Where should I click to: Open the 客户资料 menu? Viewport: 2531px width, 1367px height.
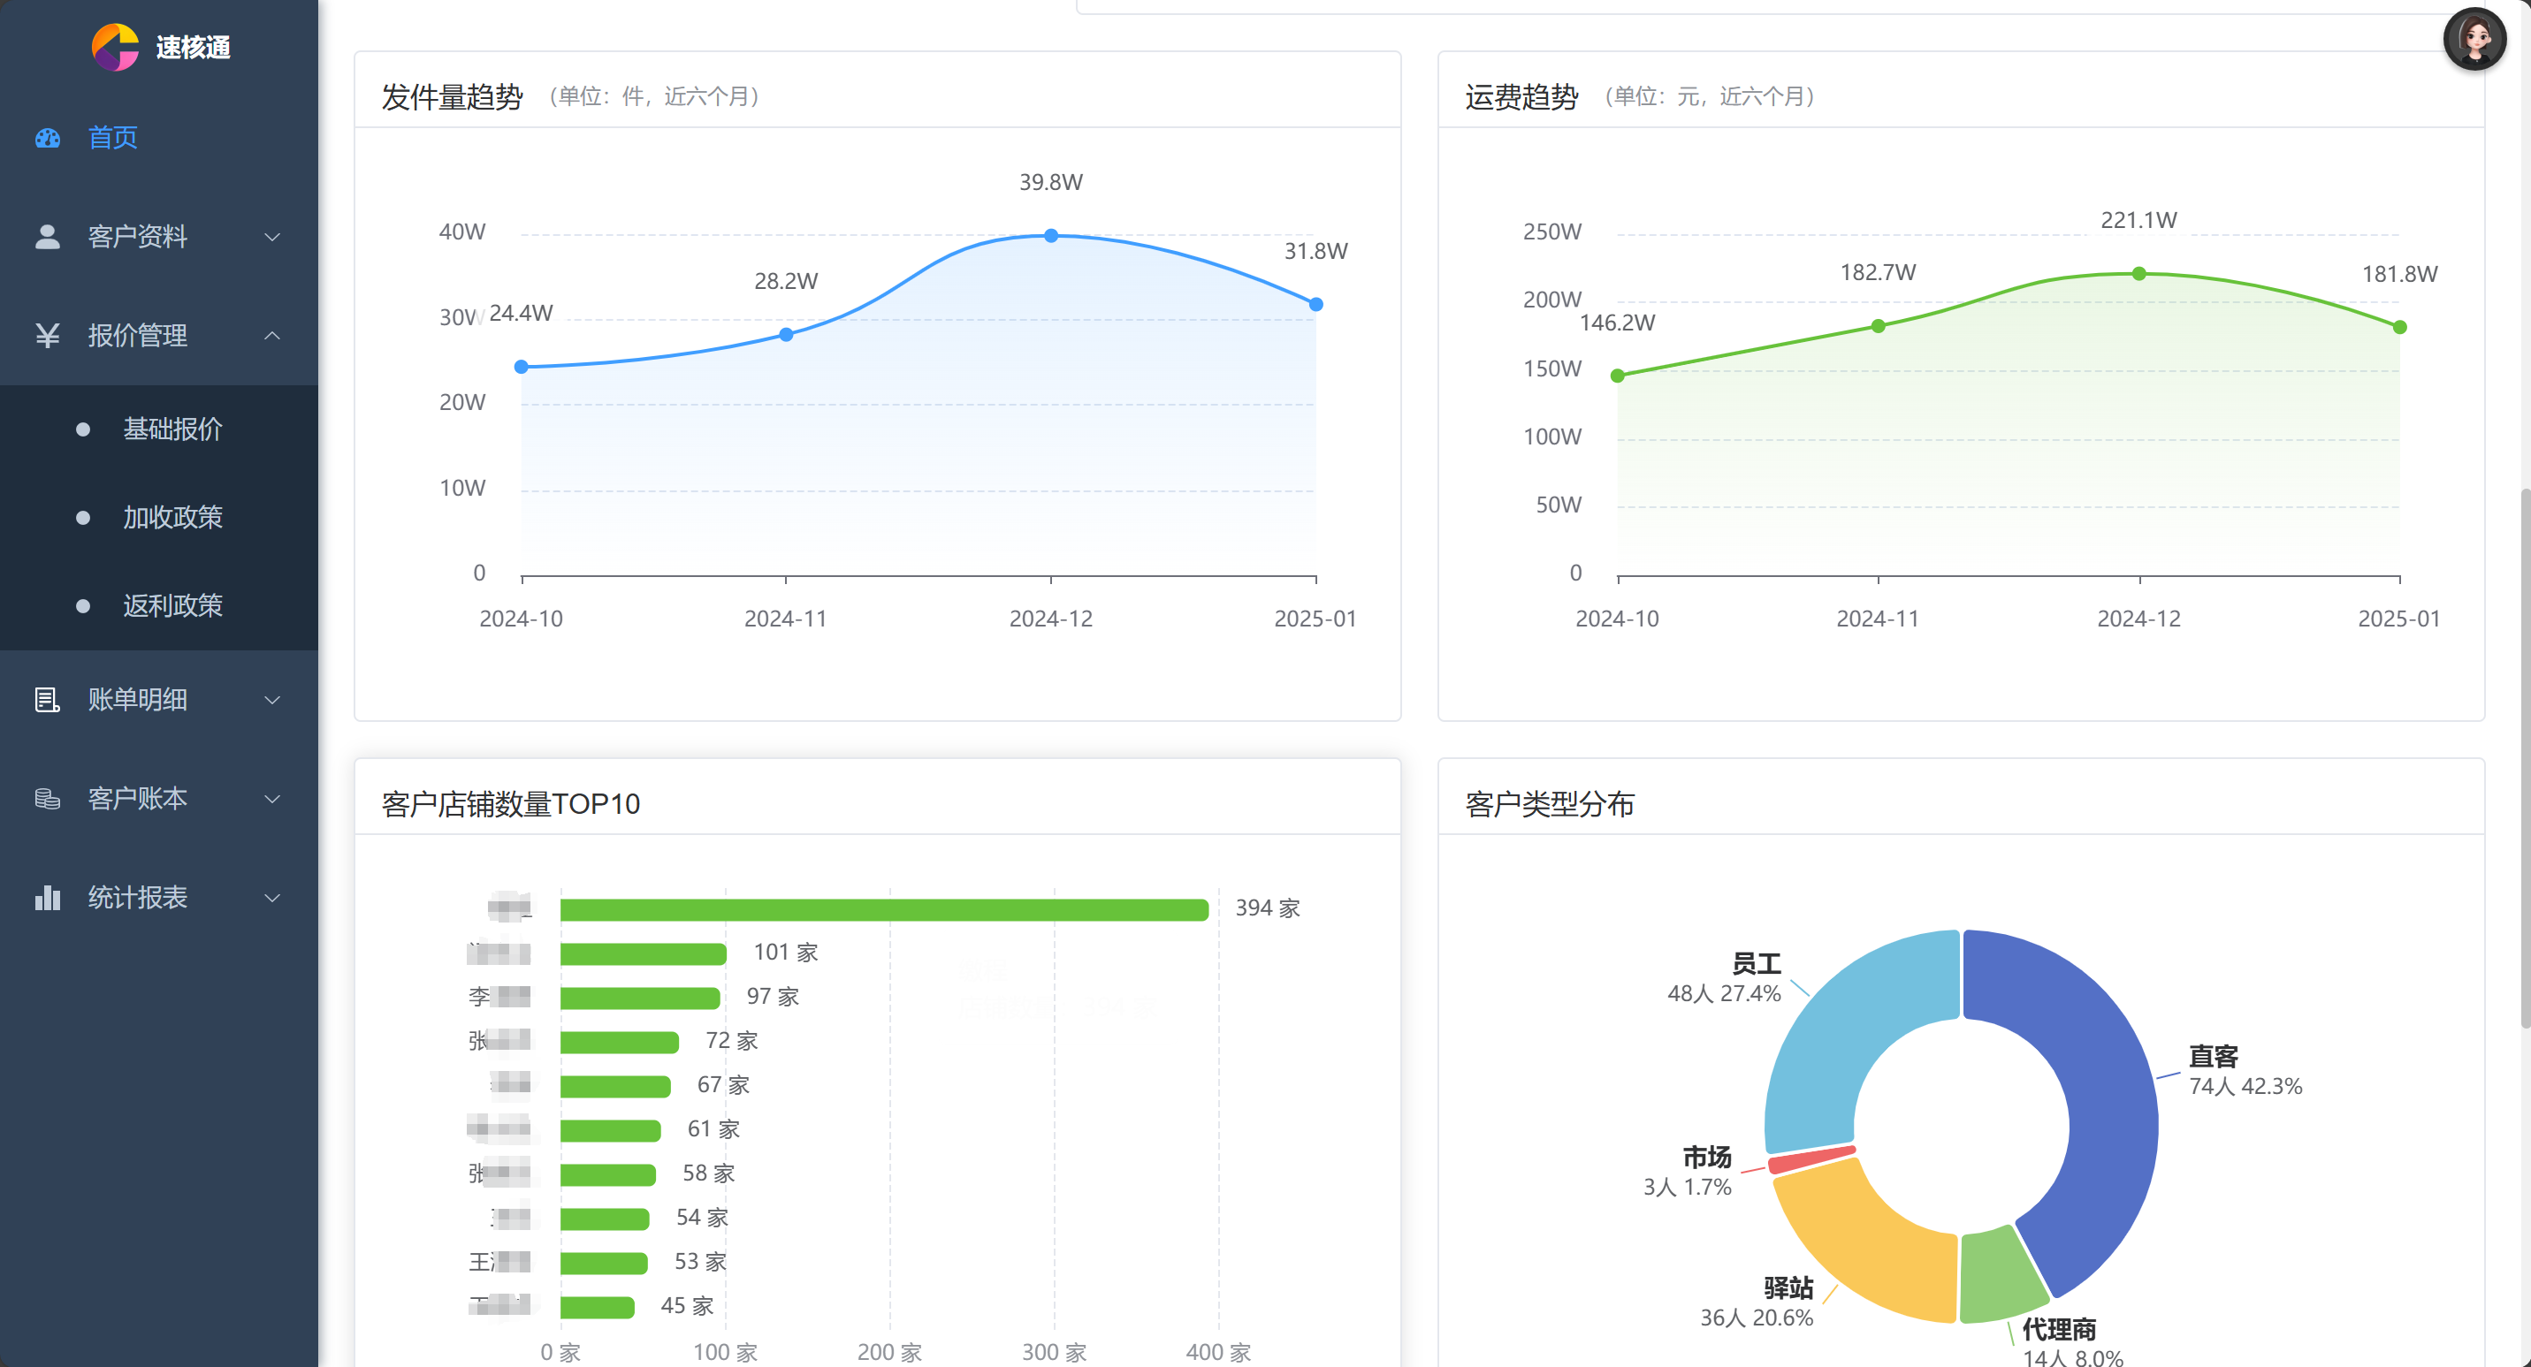159,237
